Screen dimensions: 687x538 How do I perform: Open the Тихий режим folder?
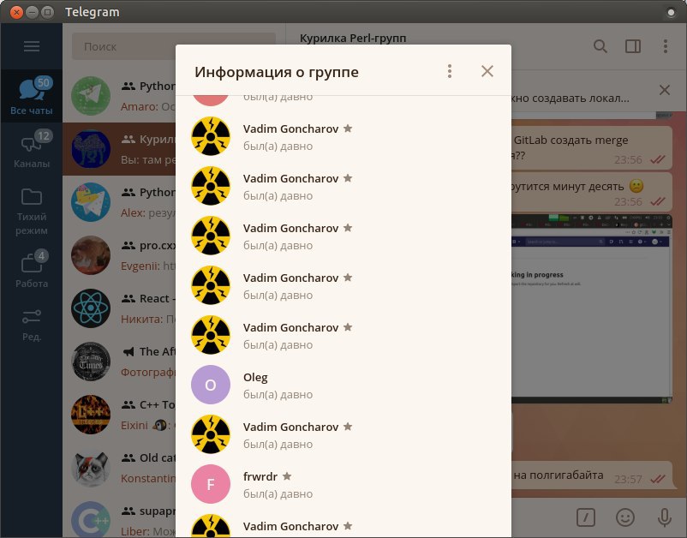(x=32, y=211)
